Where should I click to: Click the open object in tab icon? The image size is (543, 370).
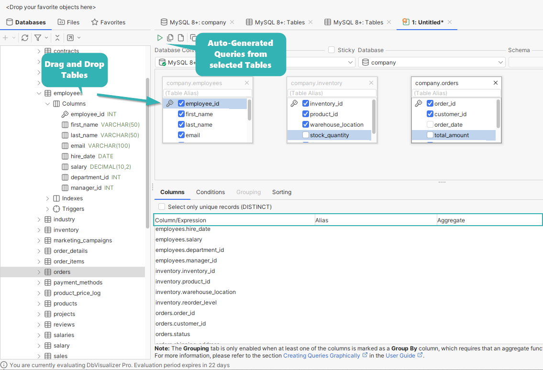70,38
